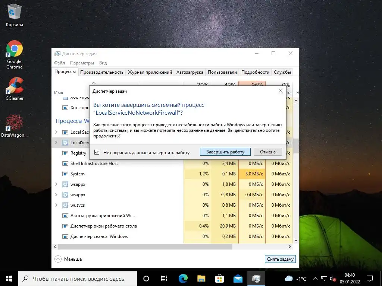Open Recycle Bin Корзина desktop icon
Viewport: 382px width, 286px height.
click(15, 15)
